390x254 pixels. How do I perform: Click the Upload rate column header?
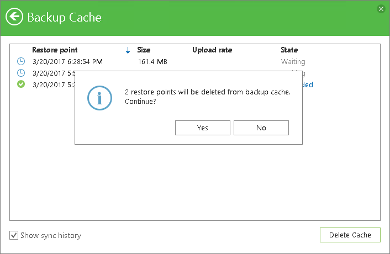click(x=212, y=50)
